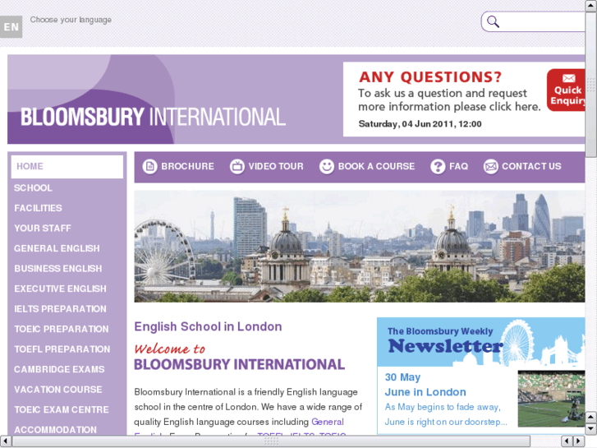Click the English School in London heading
597x448 pixels.
208,327
